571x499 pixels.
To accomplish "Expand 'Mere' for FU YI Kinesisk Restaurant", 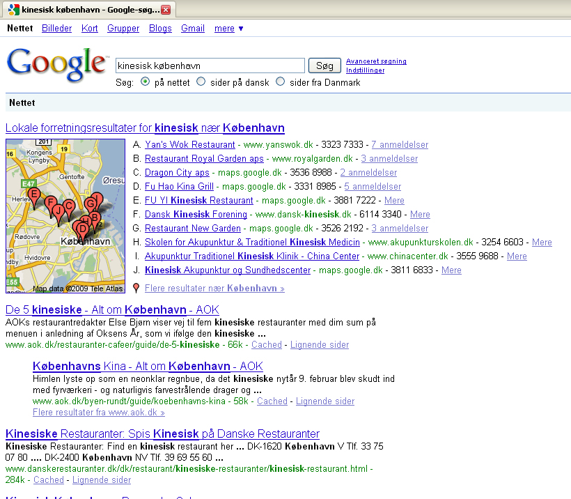I will [394, 201].
